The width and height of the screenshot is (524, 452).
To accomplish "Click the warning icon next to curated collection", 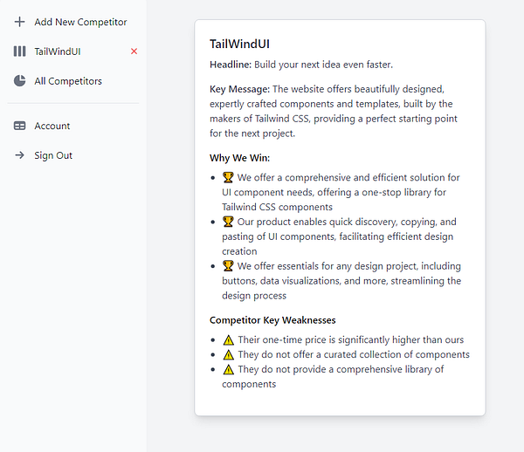I will click(x=229, y=355).
